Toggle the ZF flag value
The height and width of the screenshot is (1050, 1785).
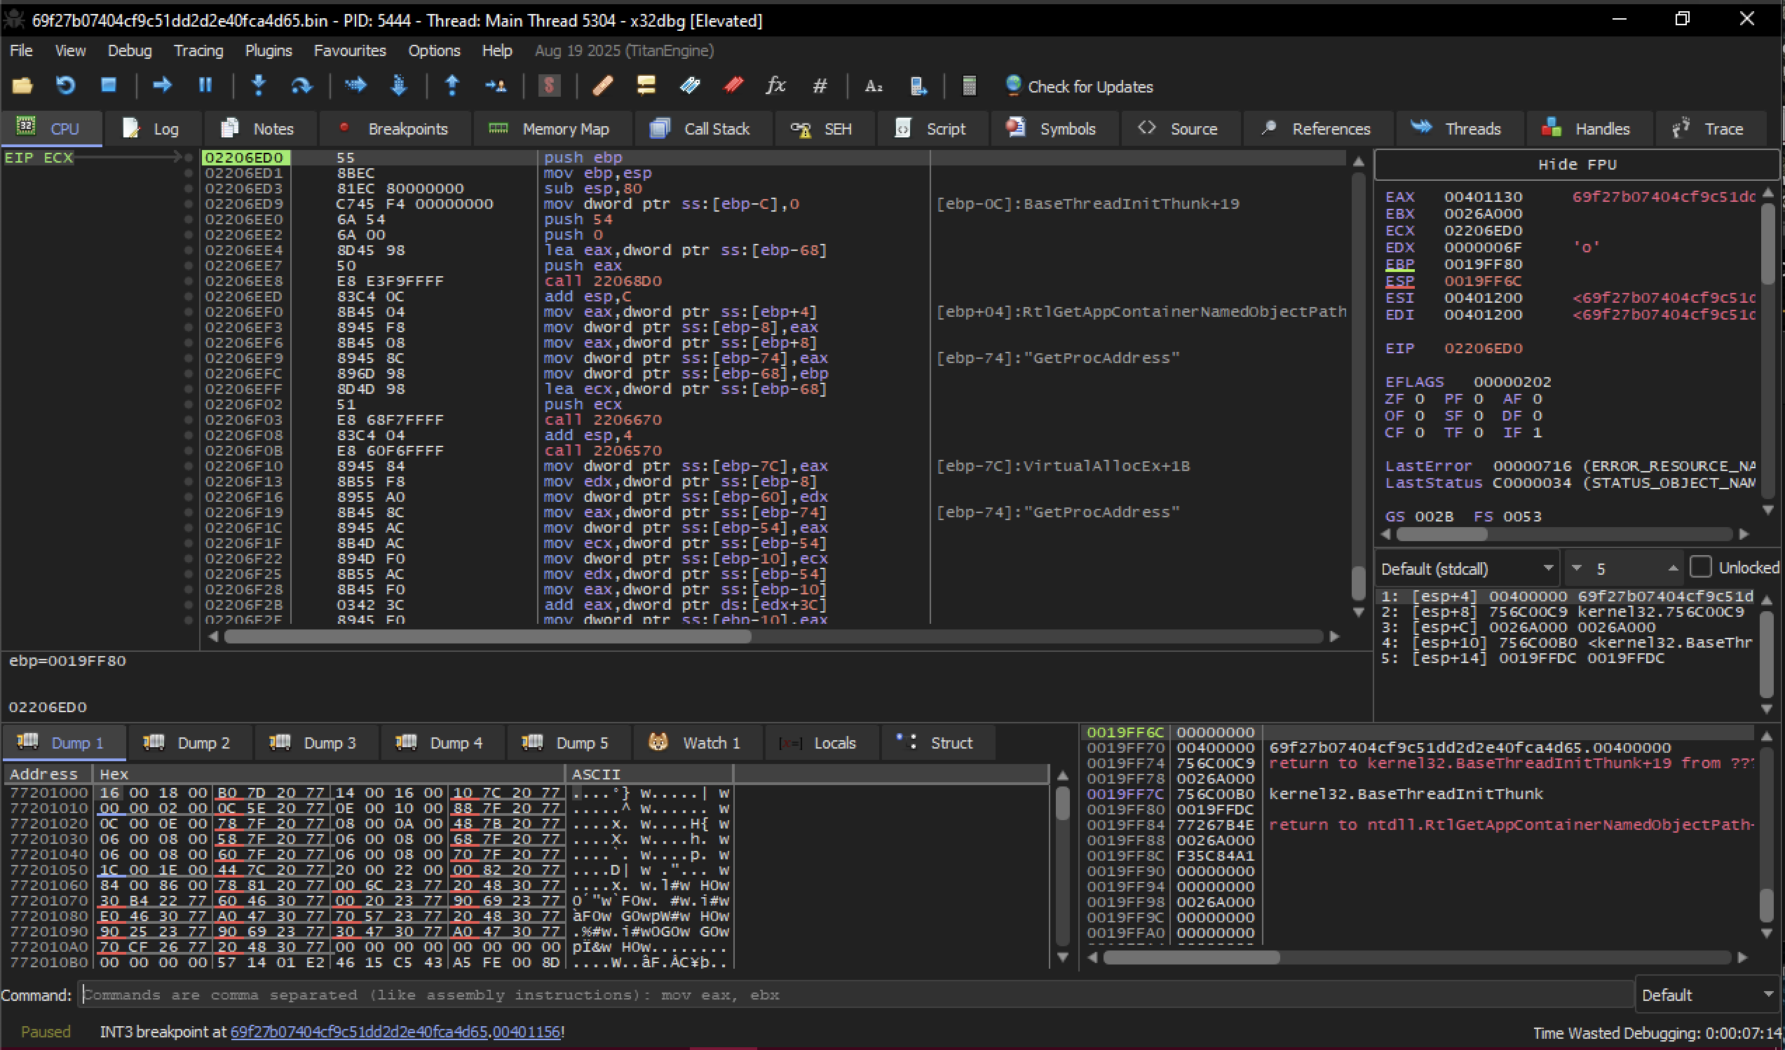click(x=1420, y=399)
